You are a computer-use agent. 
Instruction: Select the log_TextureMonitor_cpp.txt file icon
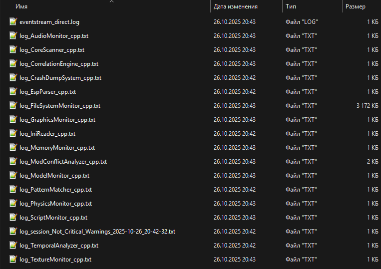[13, 260]
